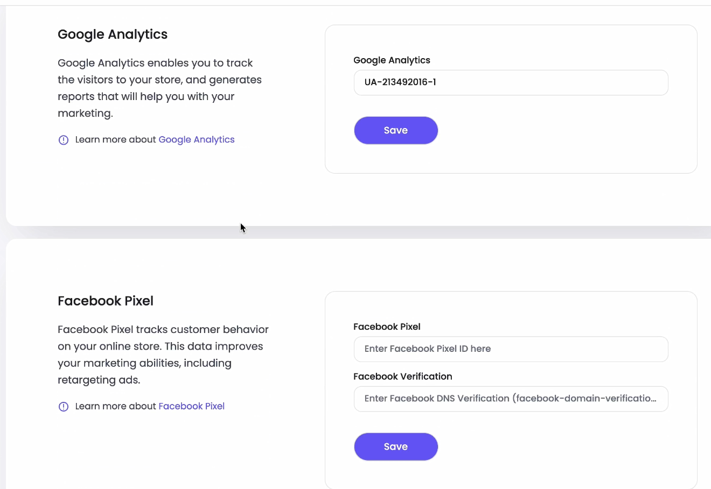The height and width of the screenshot is (489, 711).
Task: Click the Facebook Pixel section heading
Action: click(106, 301)
